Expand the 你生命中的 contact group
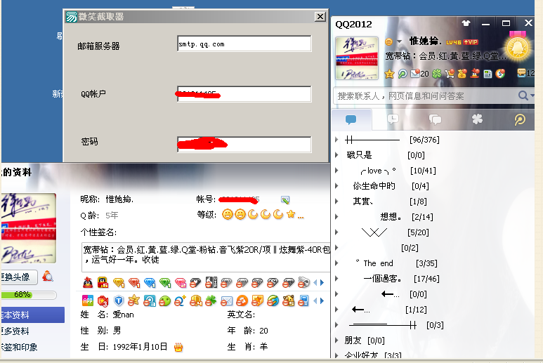Screen dimensions: 543x363 pyautogui.click(x=336, y=186)
